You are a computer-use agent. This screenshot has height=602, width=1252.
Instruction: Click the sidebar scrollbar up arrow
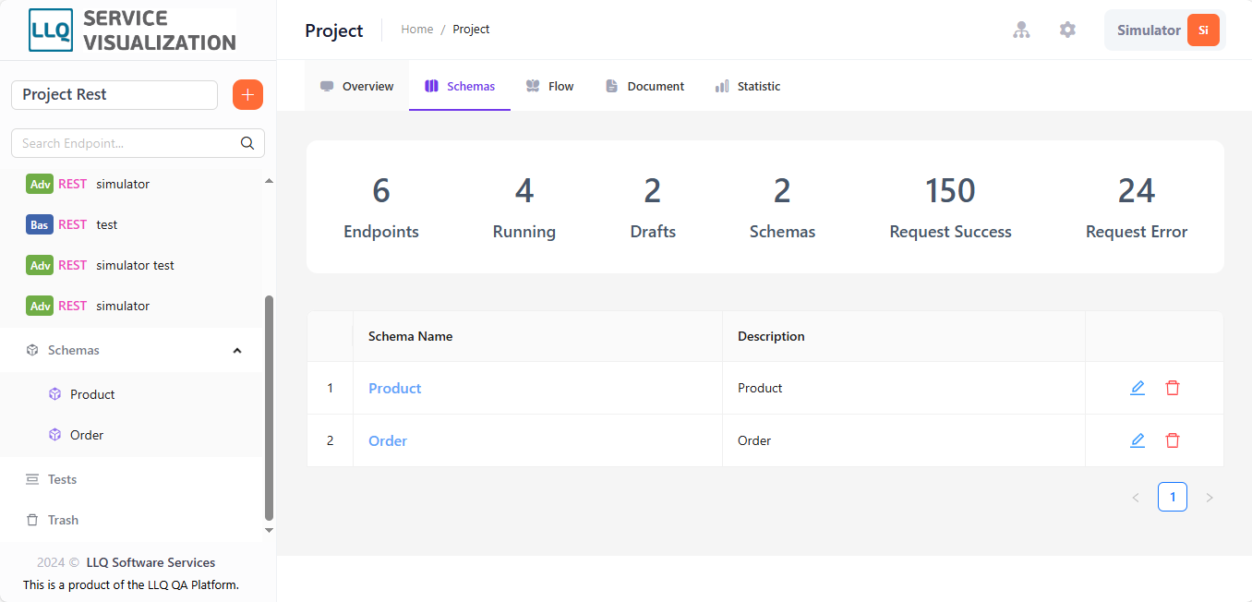[x=270, y=181]
